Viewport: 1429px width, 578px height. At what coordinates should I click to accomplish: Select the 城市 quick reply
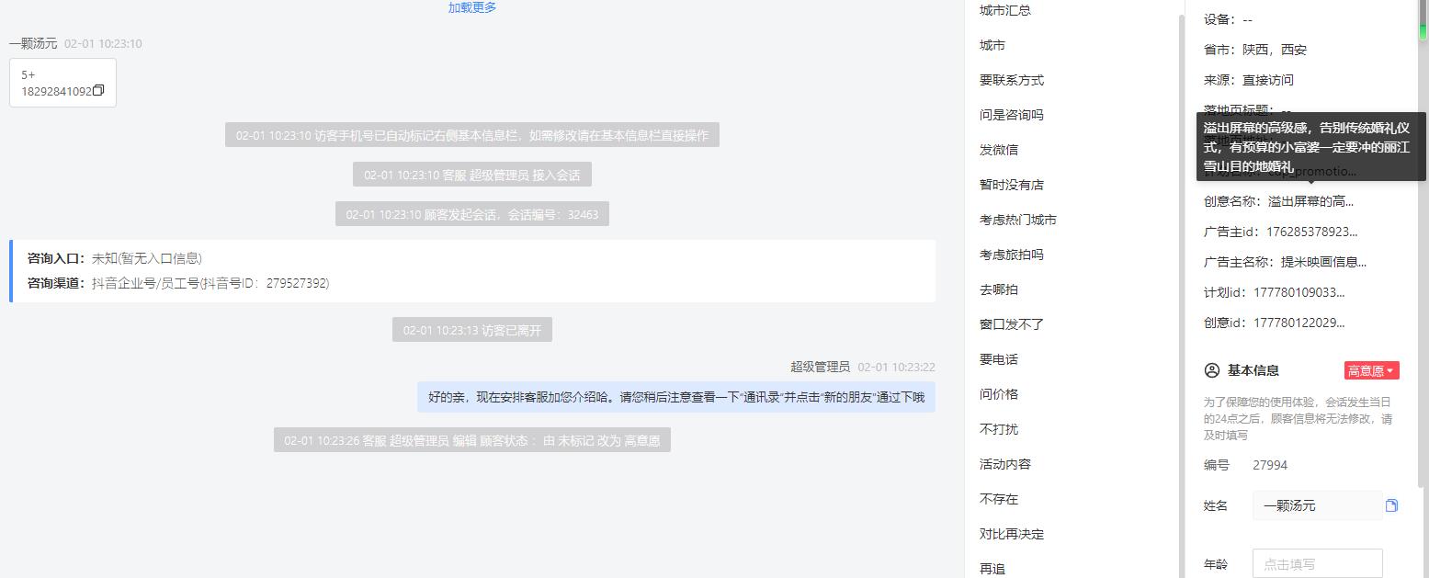(992, 45)
